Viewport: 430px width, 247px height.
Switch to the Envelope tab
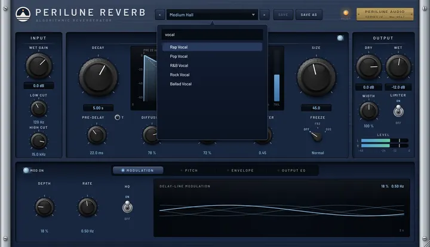click(x=241, y=170)
